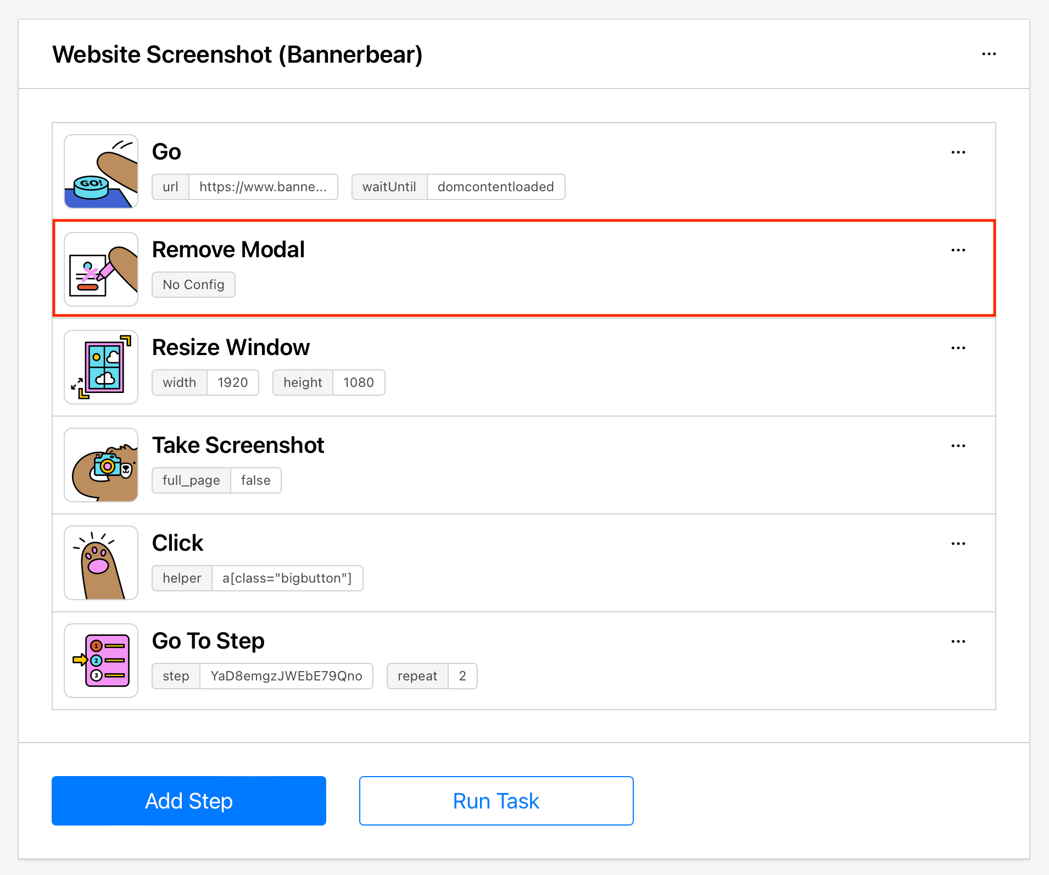Click the Remove Modal step icon
Image resolution: width=1049 pixels, height=875 pixels.
click(x=101, y=269)
